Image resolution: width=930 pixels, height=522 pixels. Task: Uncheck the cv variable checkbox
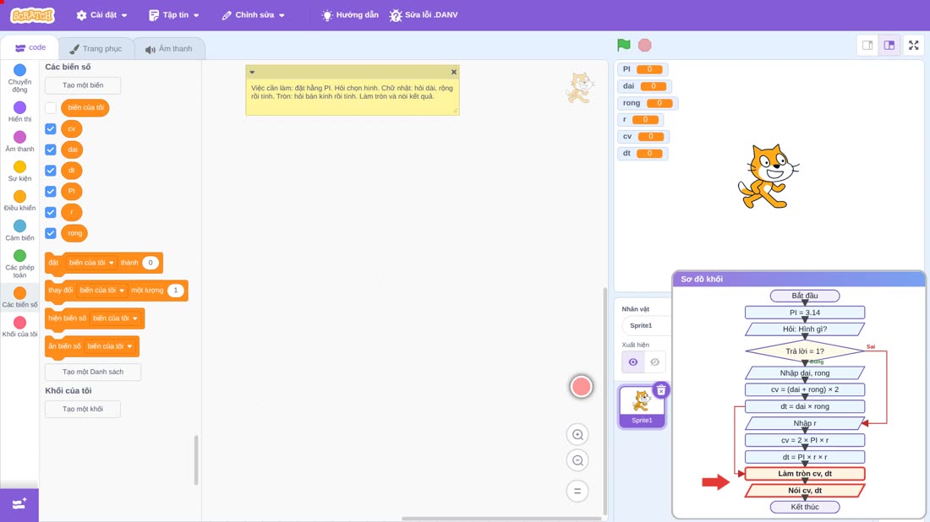click(x=51, y=128)
